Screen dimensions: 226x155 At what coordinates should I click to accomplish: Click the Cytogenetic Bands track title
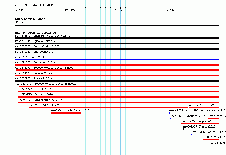pyautogui.click(x=30, y=19)
